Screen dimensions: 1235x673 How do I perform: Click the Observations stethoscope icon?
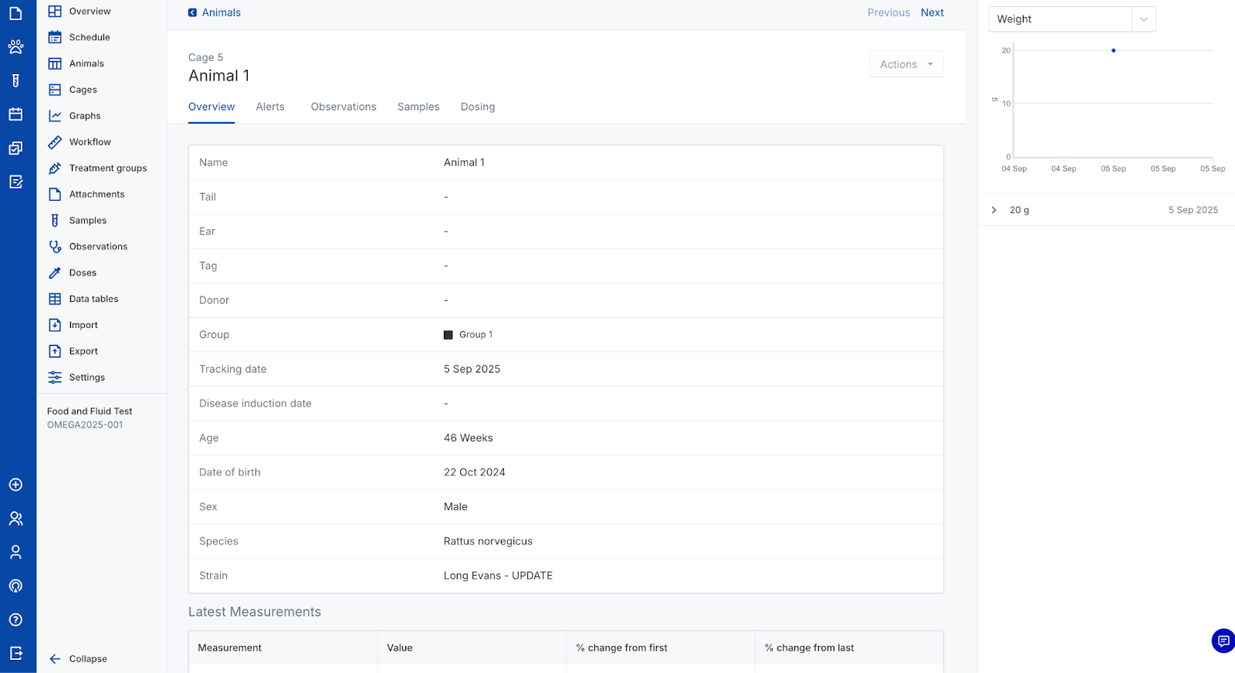pyautogui.click(x=55, y=247)
